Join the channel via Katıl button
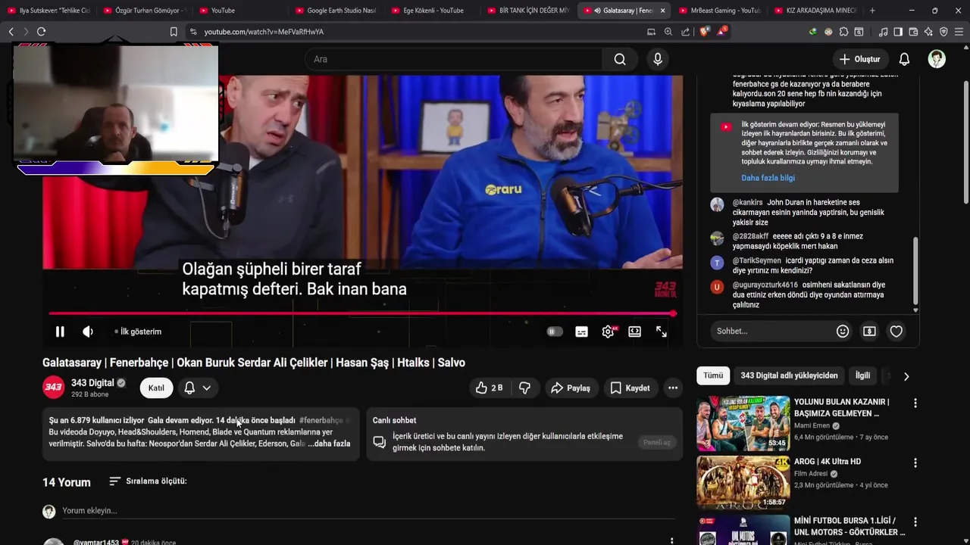 click(x=156, y=388)
